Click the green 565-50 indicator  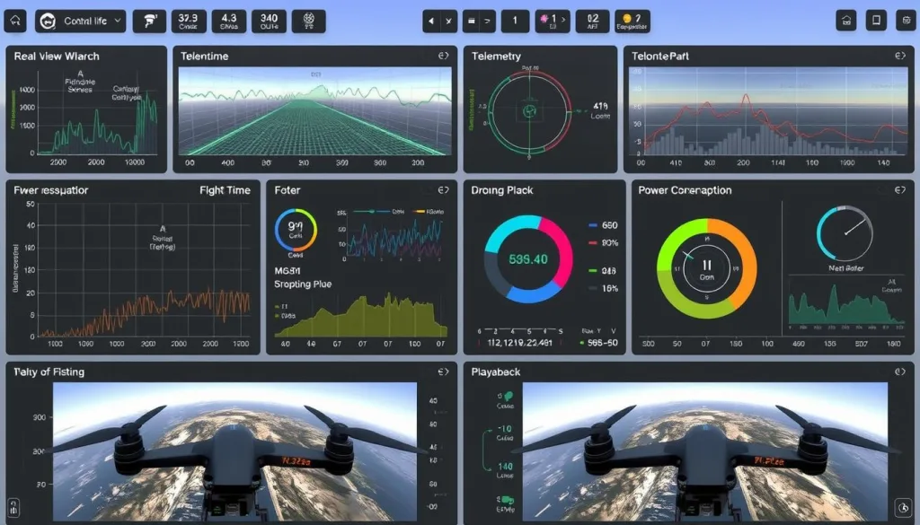599,343
